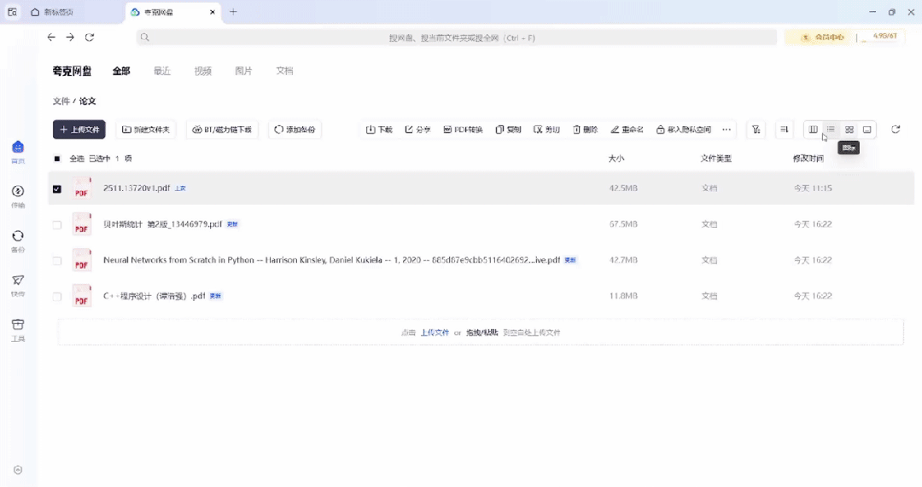Open the sort order dropdown icon

[784, 130]
